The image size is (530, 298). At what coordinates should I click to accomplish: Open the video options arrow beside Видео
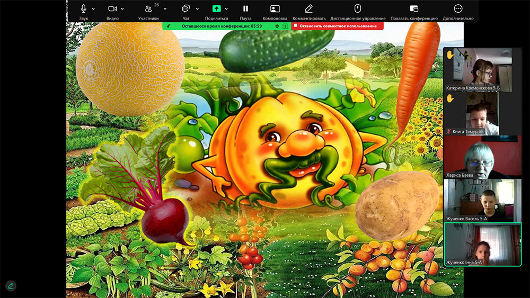pyautogui.click(x=122, y=9)
